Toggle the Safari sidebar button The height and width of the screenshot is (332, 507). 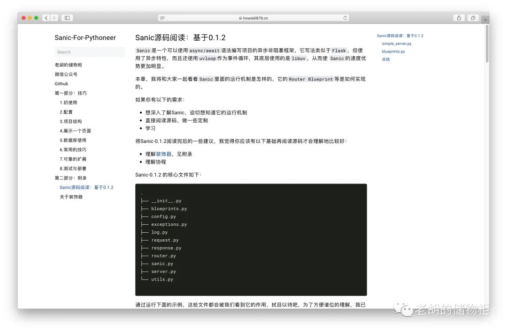(67, 18)
